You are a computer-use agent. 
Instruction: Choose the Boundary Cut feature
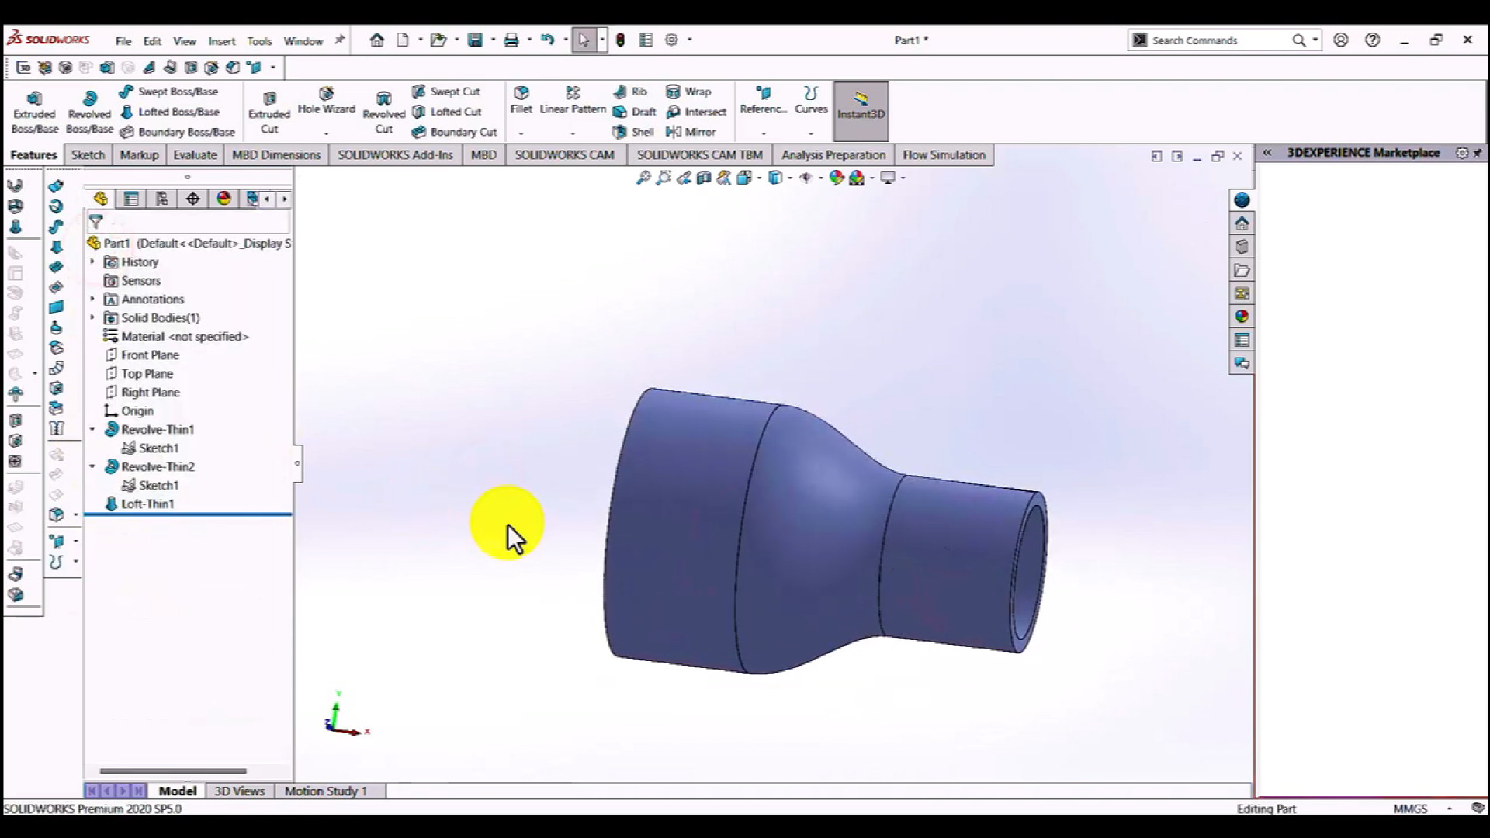click(454, 132)
